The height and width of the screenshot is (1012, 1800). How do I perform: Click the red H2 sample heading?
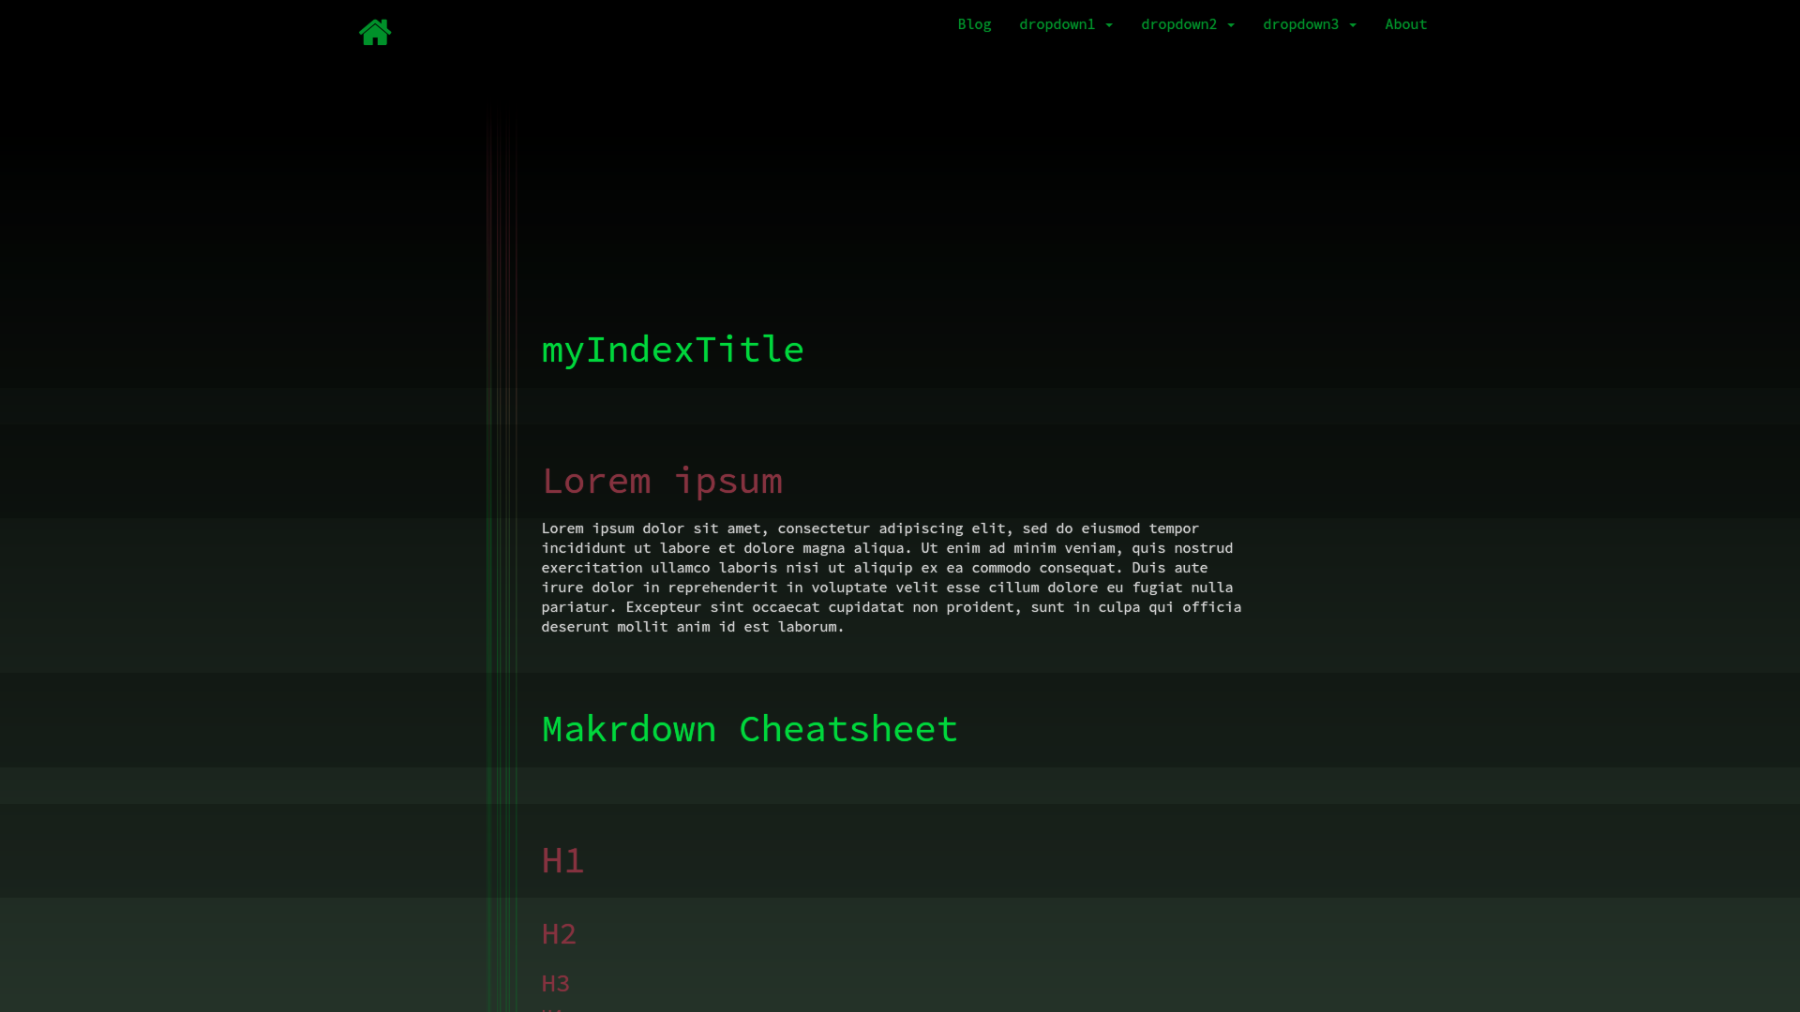click(x=559, y=933)
